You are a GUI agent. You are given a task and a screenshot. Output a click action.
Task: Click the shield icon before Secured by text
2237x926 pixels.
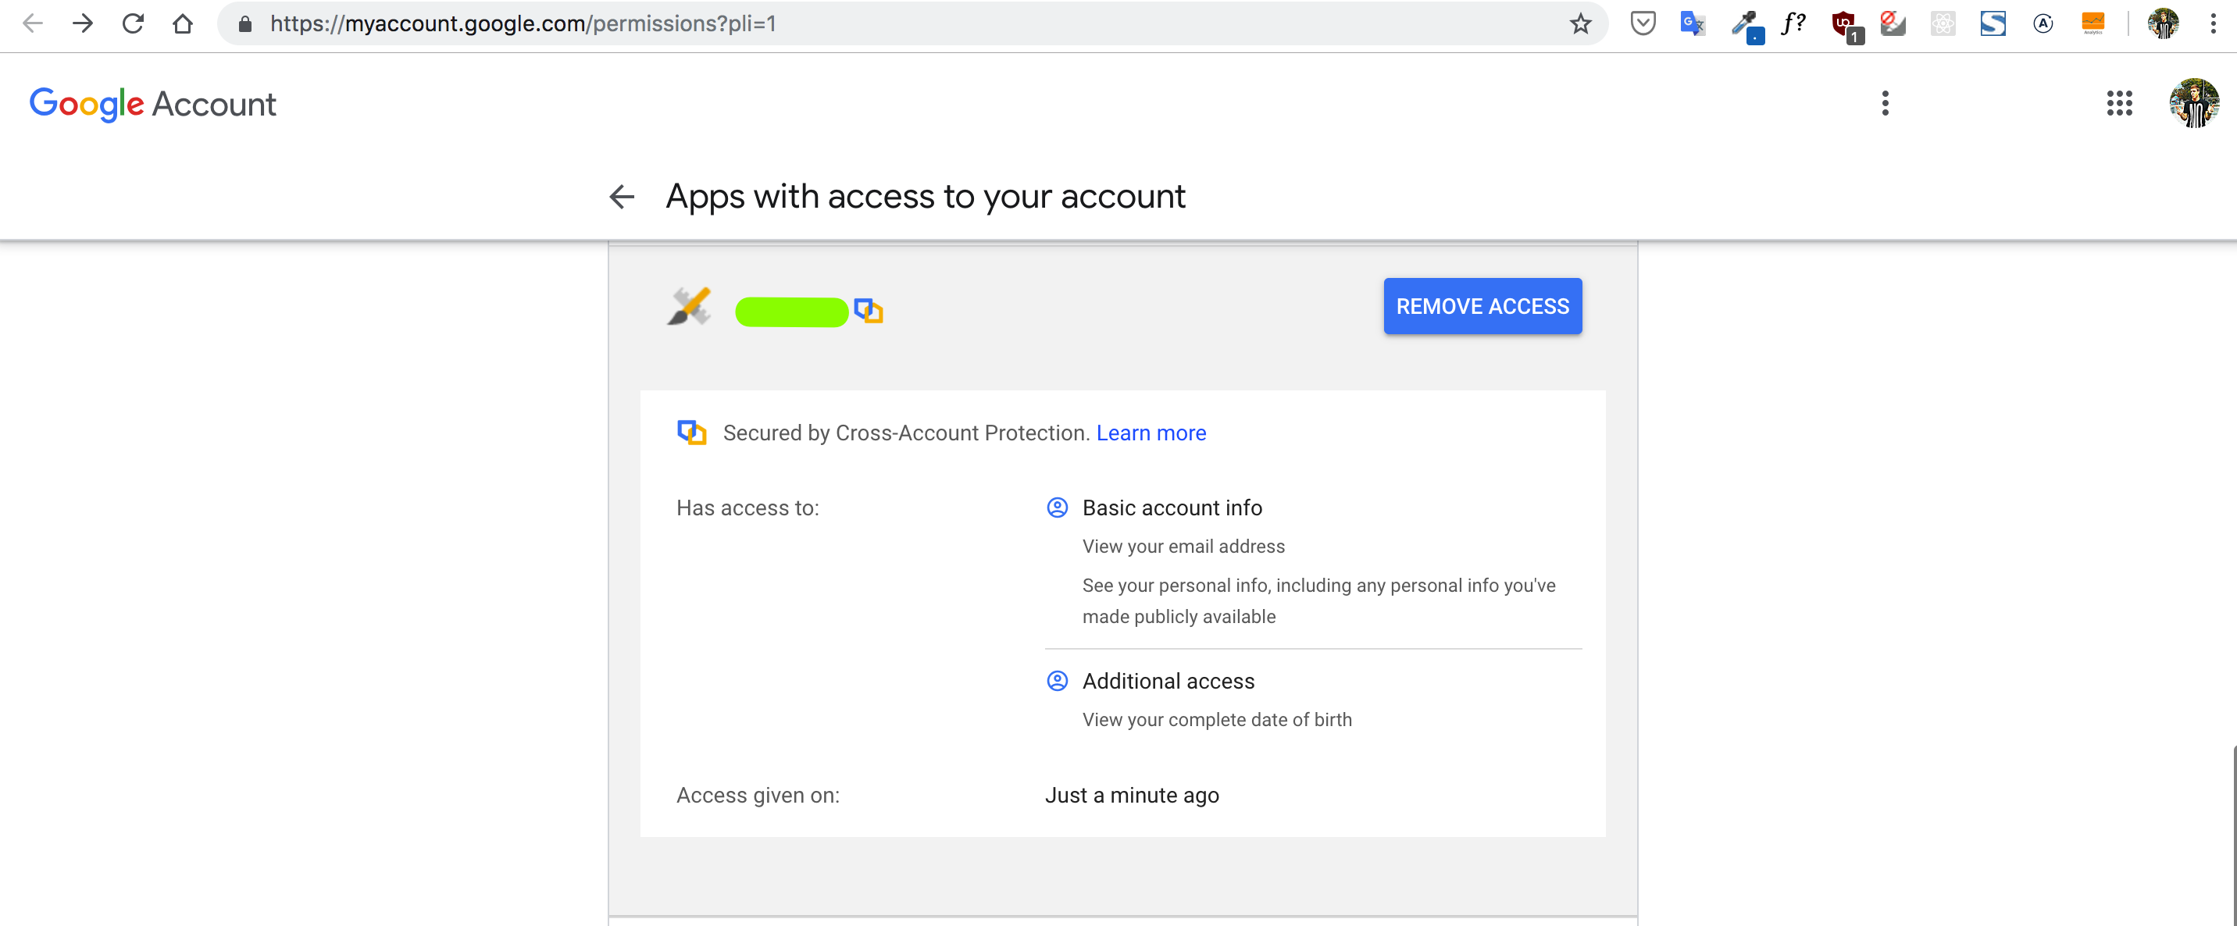691,433
